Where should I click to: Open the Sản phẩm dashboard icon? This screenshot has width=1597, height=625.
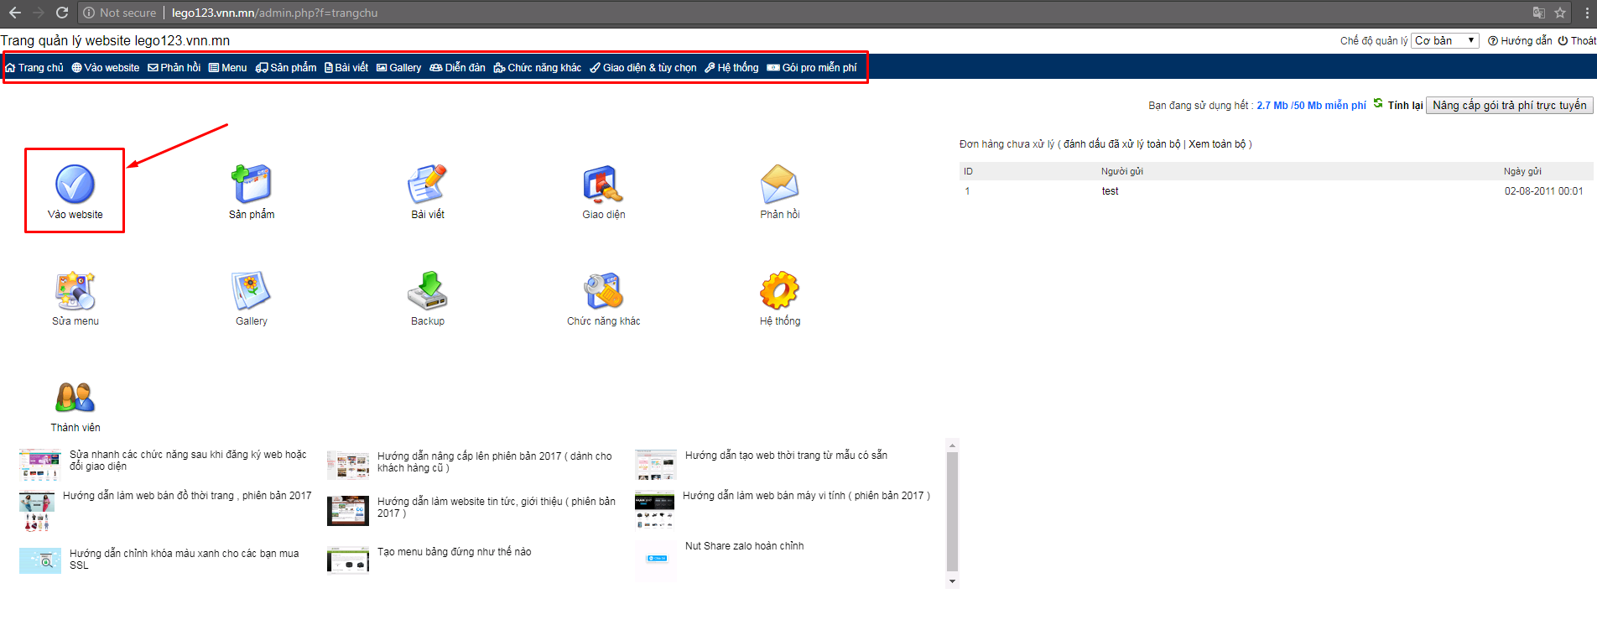pyautogui.click(x=252, y=184)
